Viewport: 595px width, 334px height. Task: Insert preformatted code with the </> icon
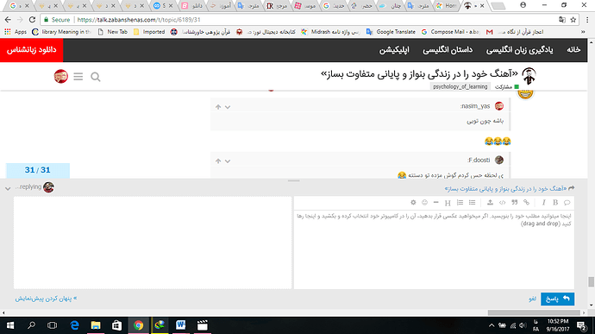click(x=502, y=203)
